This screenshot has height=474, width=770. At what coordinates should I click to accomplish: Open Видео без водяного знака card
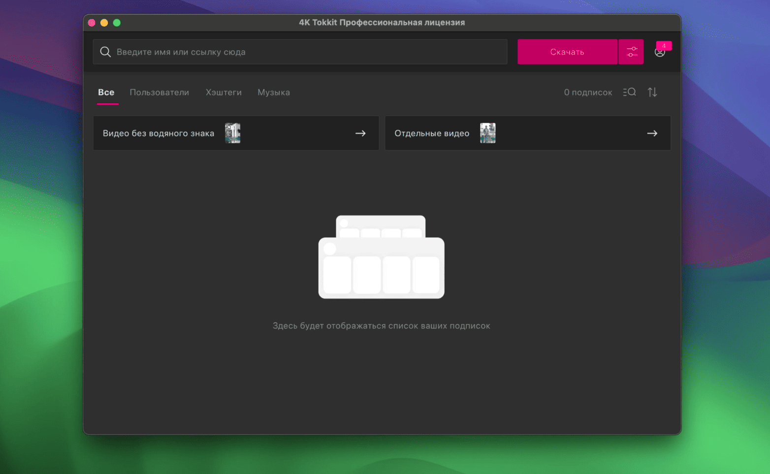[236, 133]
